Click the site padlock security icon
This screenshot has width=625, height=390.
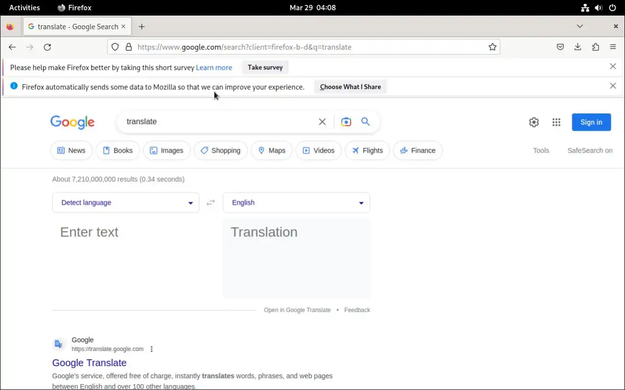tap(129, 47)
